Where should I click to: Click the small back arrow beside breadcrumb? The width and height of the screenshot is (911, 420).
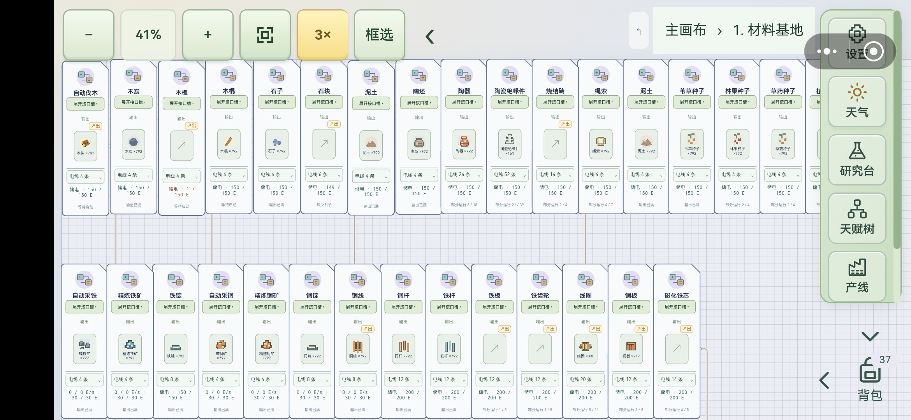[x=638, y=31]
